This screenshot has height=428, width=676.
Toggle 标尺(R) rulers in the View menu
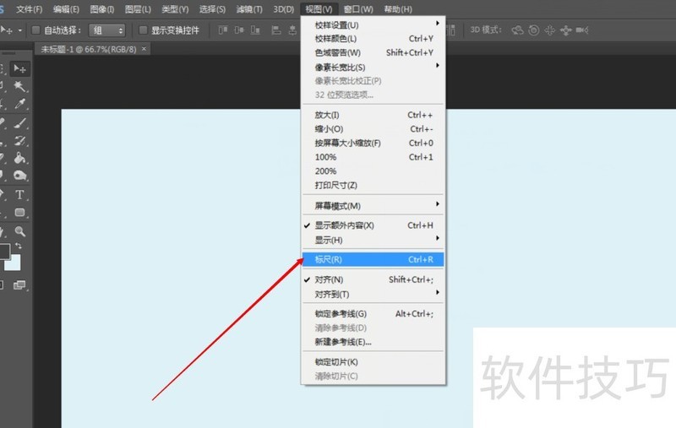point(373,259)
